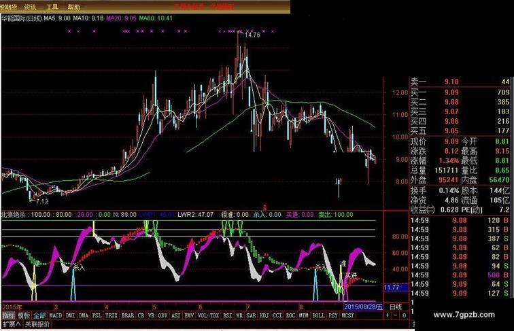Switch indicator to OBV
This screenshot has height=331, width=514.
coord(162,315)
